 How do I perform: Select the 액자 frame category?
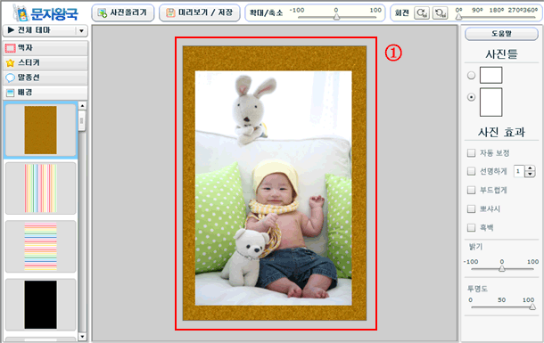[x=45, y=48]
